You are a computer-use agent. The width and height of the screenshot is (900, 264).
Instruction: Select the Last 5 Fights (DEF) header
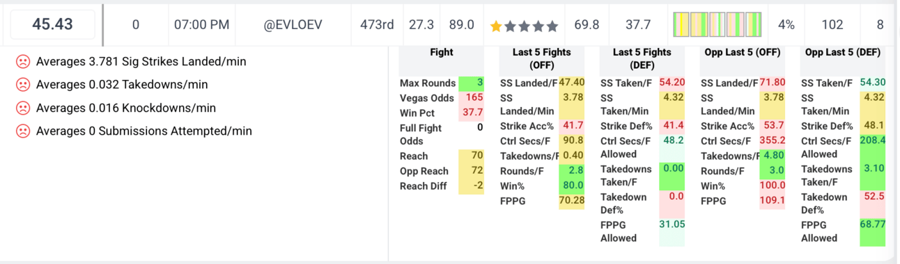(642, 59)
